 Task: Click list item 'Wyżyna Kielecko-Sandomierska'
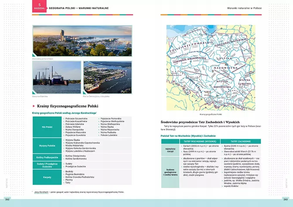tap(81, 148)
